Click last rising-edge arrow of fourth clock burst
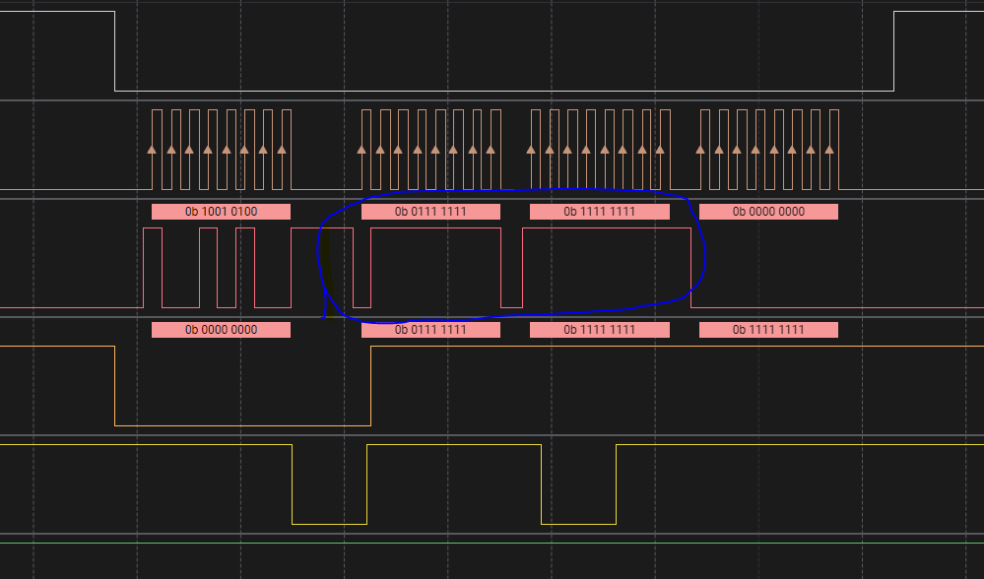984x579 pixels. point(829,150)
